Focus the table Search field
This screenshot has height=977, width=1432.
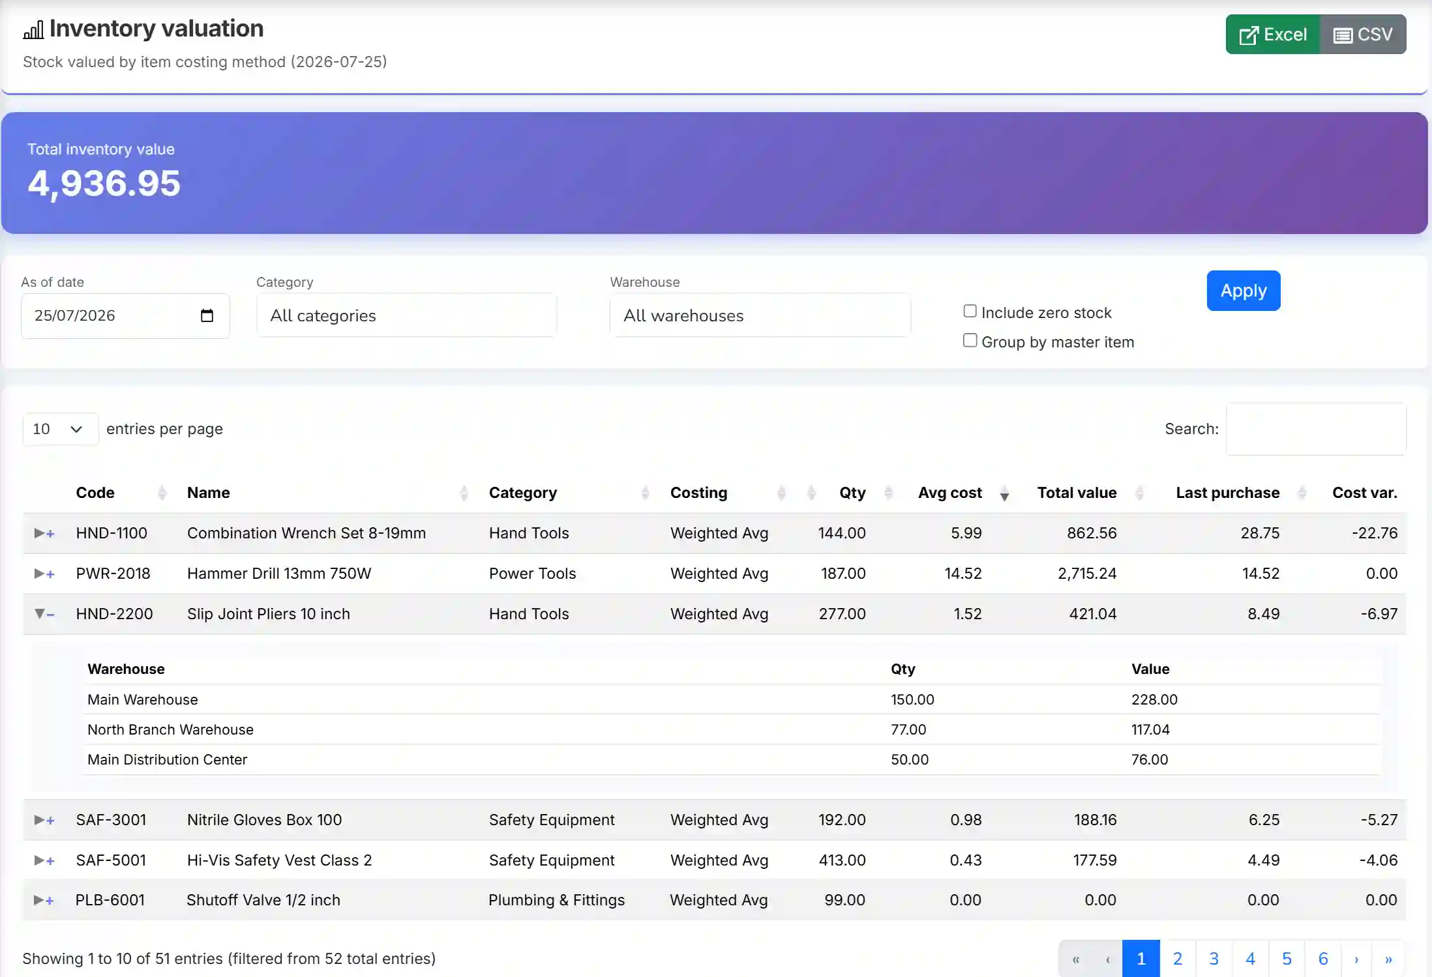coord(1316,429)
